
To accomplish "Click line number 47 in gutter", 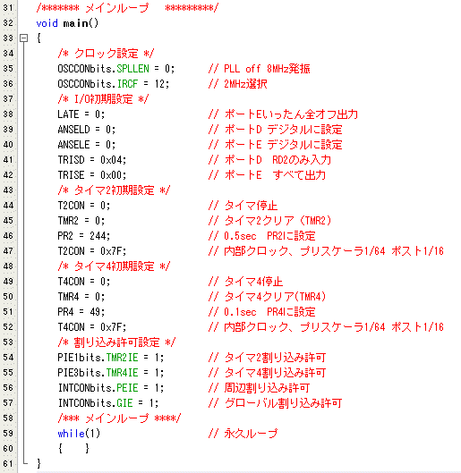I will [x=8, y=251].
